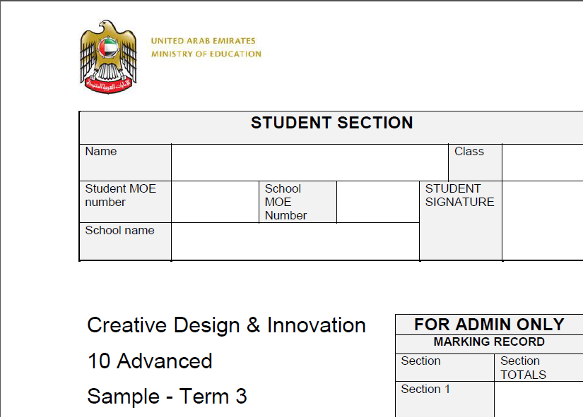Click the "Sample - Term 3" text
This screenshot has width=583, height=417.
click(x=167, y=397)
